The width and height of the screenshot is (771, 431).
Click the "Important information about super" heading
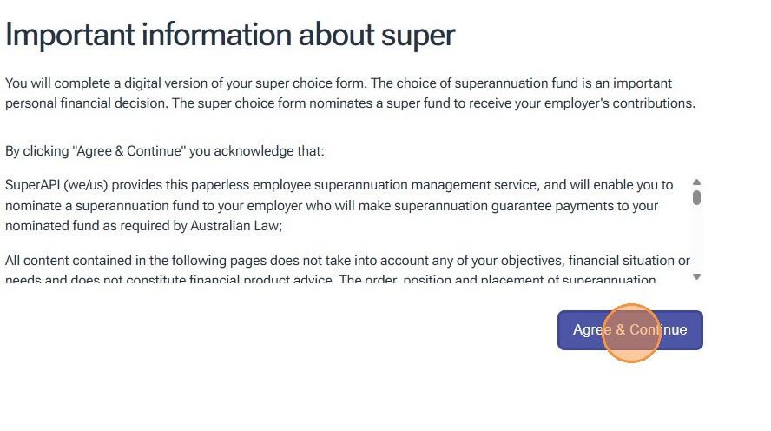click(x=230, y=36)
